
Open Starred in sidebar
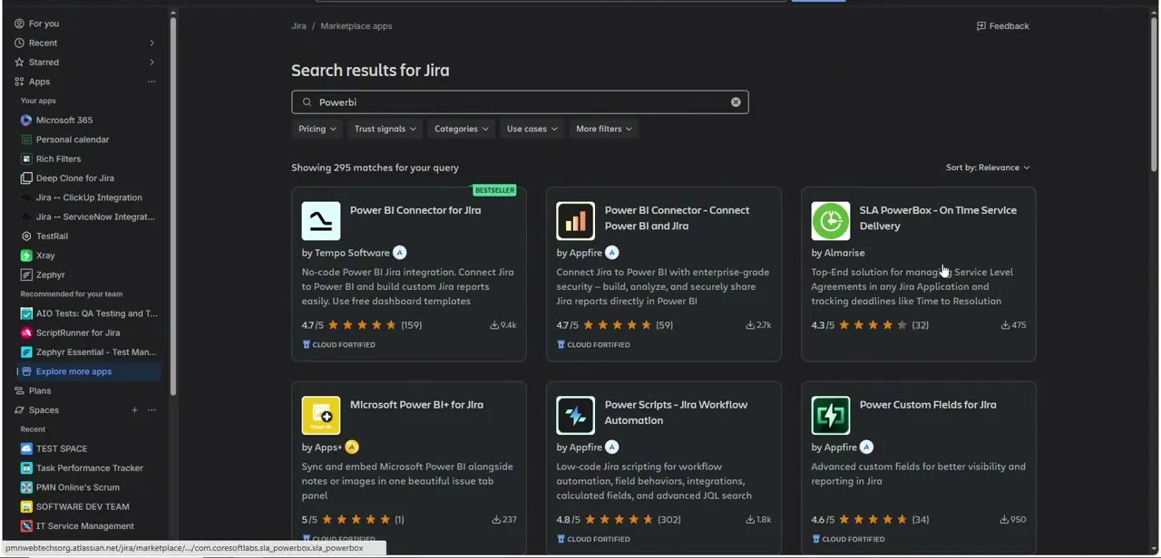coord(44,63)
